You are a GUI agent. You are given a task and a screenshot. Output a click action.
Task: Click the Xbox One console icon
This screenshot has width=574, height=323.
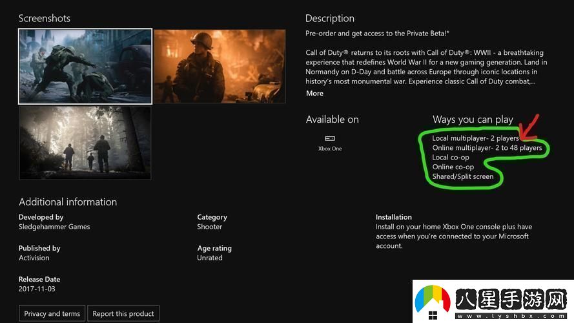pos(330,138)
